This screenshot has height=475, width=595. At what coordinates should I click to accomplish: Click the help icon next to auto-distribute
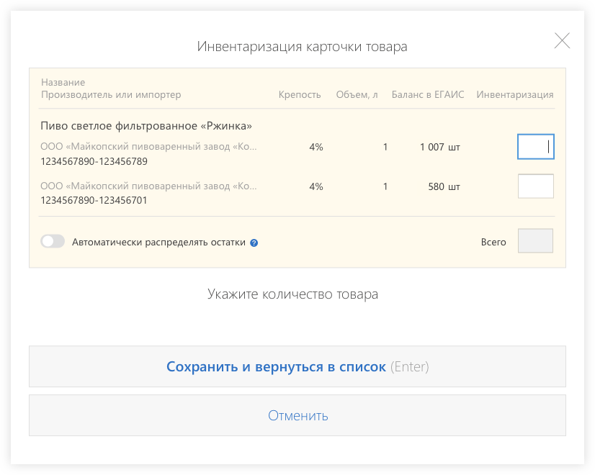tap(254, 243)
